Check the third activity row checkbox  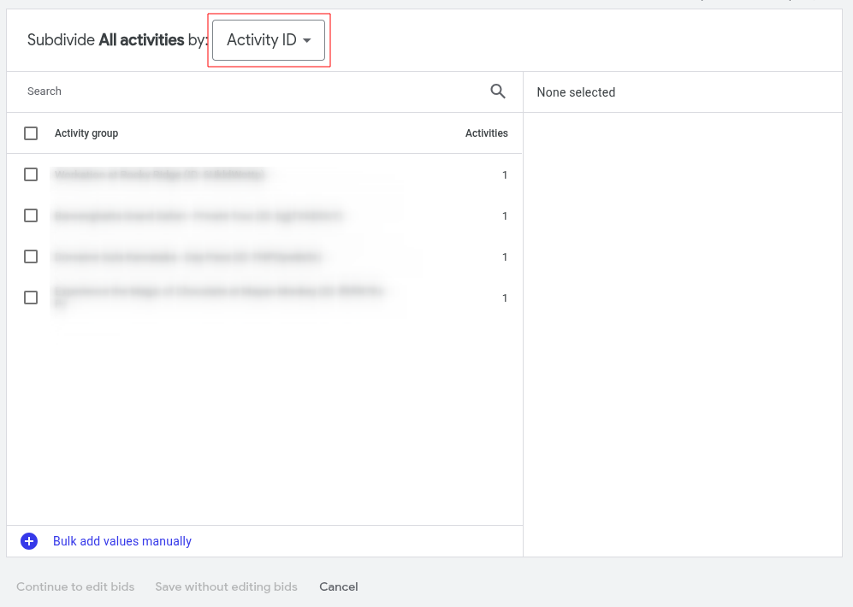pyautogui.click(x=31, y=256)
